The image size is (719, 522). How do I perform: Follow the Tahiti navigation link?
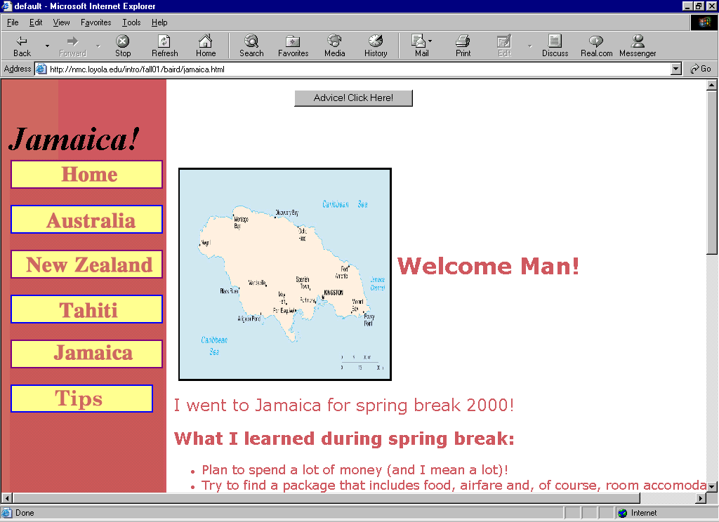pyautogui.click(x=87, y=309)
